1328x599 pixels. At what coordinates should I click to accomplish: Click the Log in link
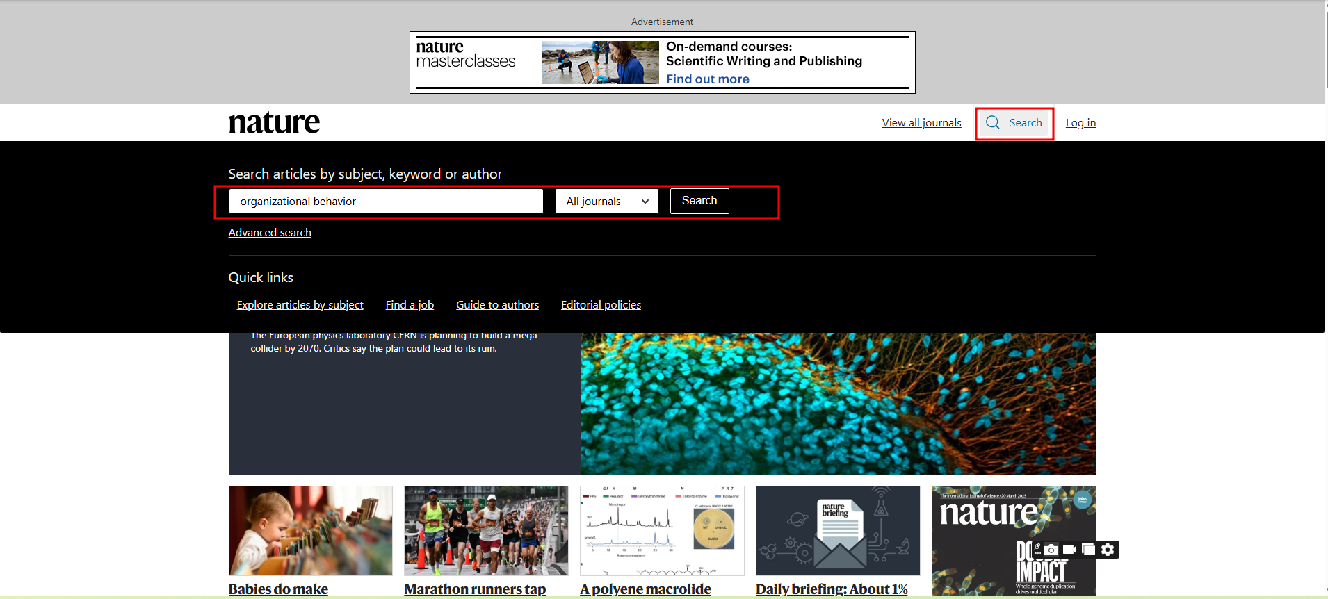click(1080, 123)
